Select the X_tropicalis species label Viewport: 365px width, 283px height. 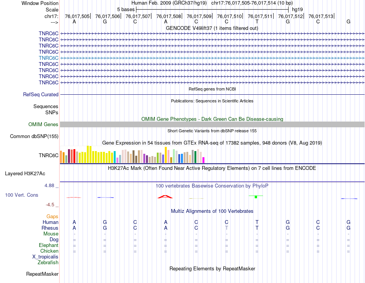pyautogui.click(x=45, y=257)
